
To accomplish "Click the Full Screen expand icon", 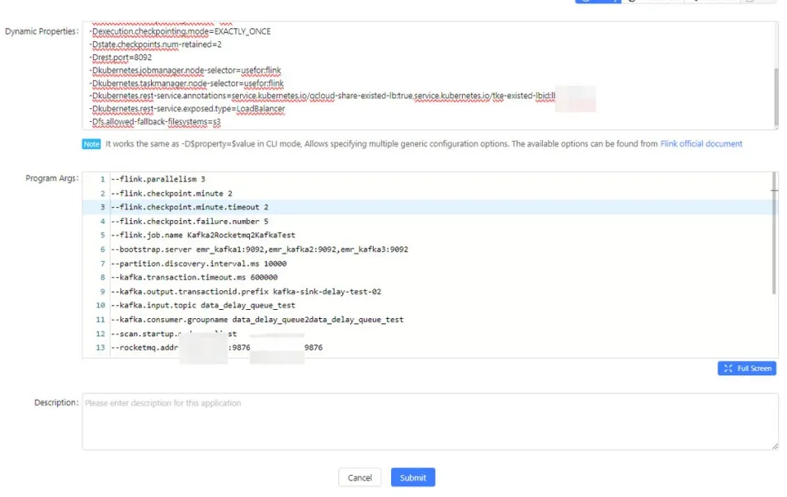I will coord(728,368).
